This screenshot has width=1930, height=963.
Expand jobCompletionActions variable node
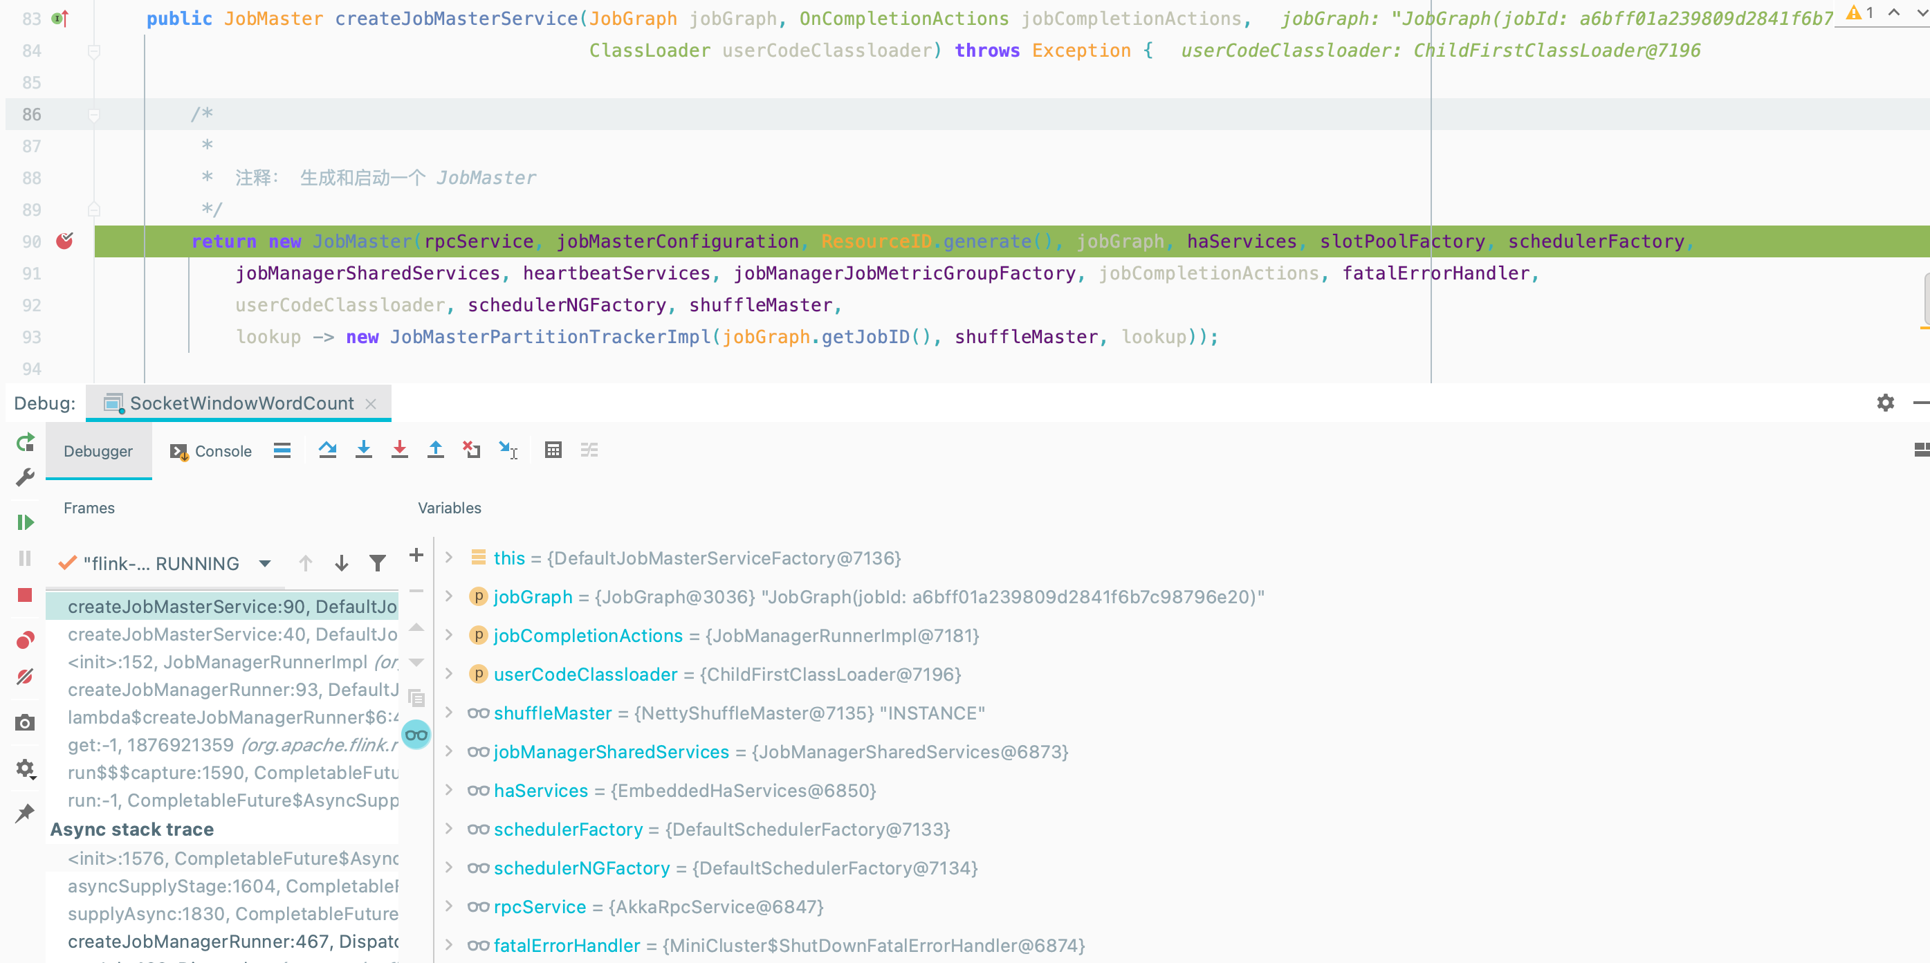point(449,635)
